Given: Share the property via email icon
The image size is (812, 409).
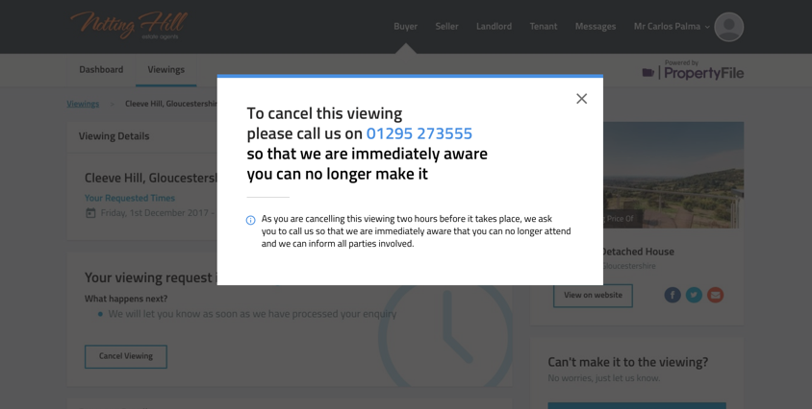Looking at the screenshot, I should [715, 295].
